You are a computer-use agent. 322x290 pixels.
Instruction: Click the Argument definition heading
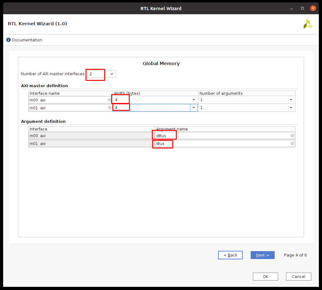[43, 122]
